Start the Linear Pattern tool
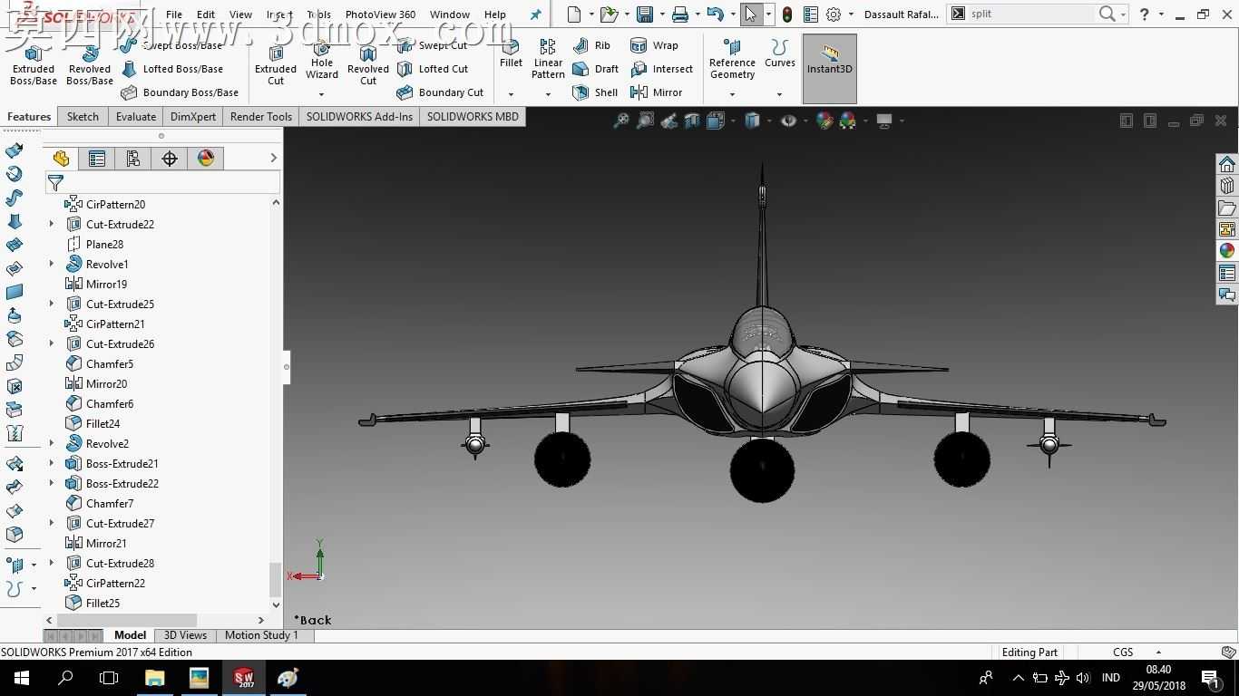 point(548,59)
